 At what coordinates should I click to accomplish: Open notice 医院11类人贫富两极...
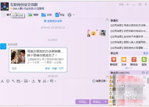click(x=129, y=42)
